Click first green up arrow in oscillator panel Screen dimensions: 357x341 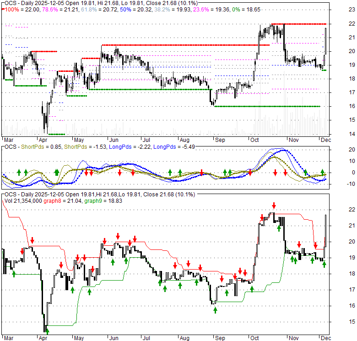[x=19, y=172]
